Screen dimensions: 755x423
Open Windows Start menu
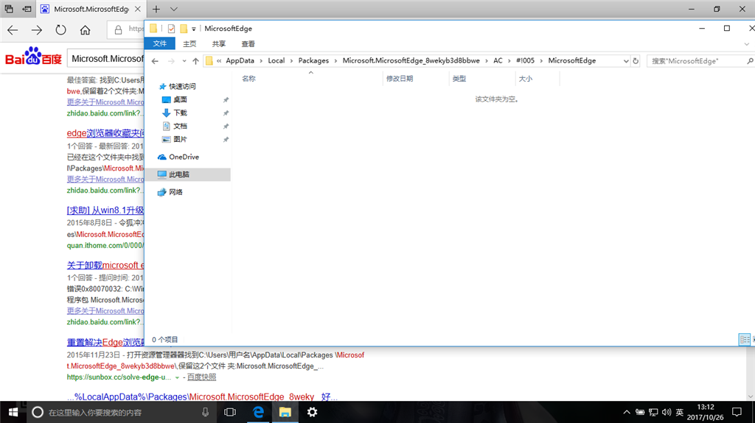[13, 412]
